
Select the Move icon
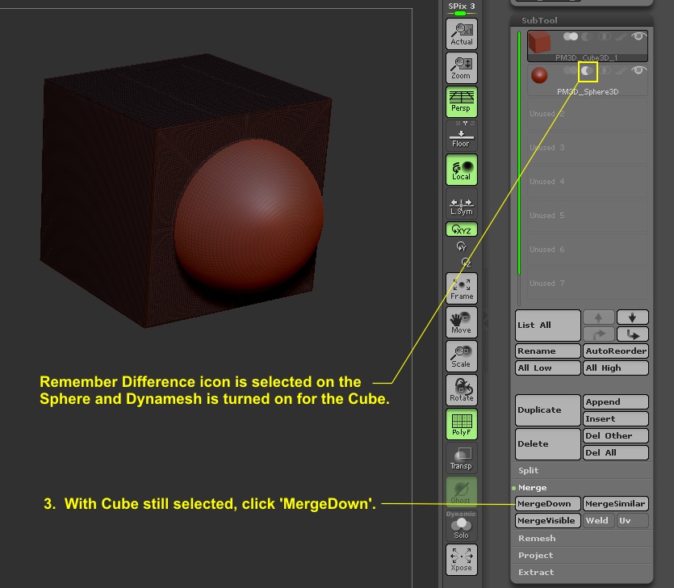coord(461,321)
